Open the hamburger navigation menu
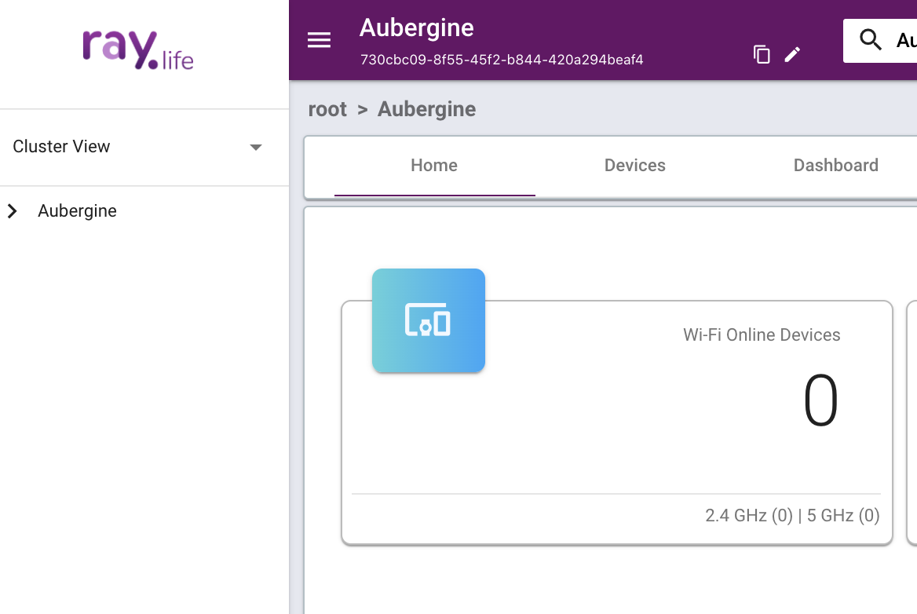The image size is (917, 614). [x=319, y=41]
